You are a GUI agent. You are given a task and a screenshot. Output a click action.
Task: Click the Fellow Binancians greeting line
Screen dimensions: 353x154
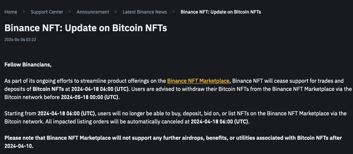coord(28,65)
